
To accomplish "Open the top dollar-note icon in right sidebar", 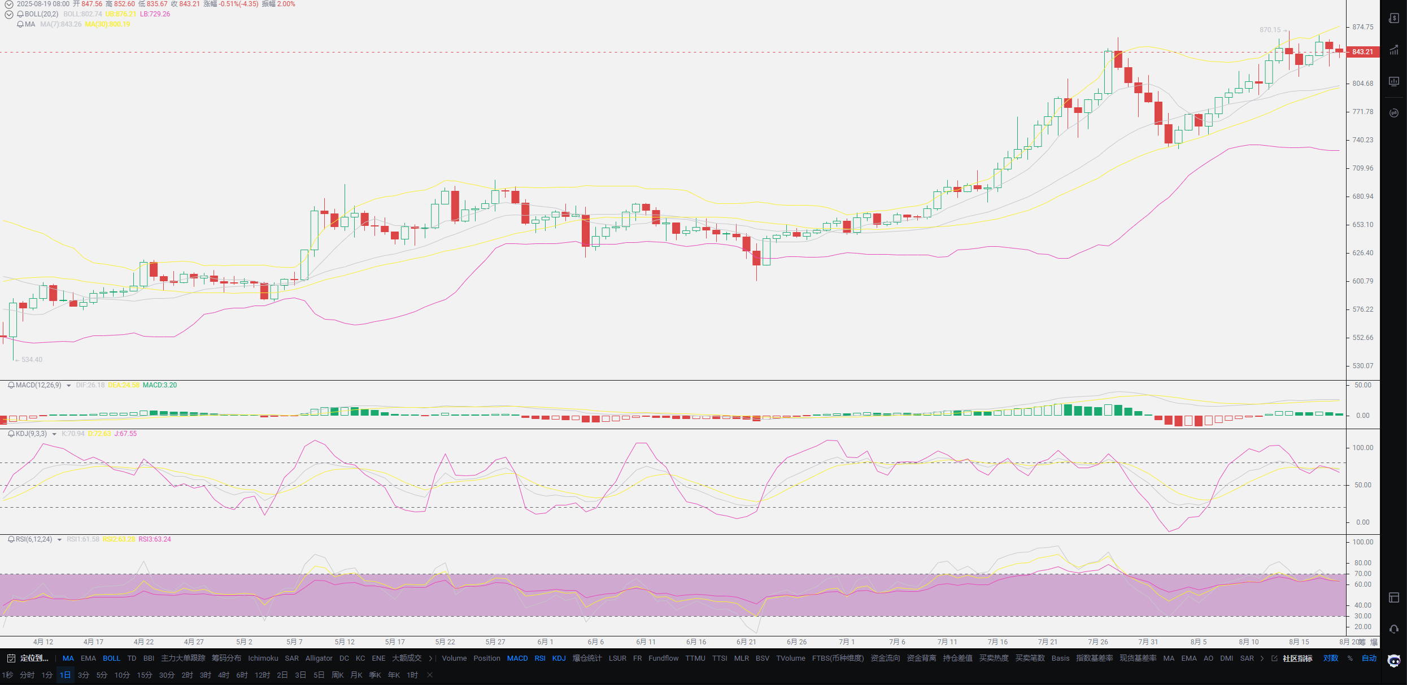I will 1394,18.
